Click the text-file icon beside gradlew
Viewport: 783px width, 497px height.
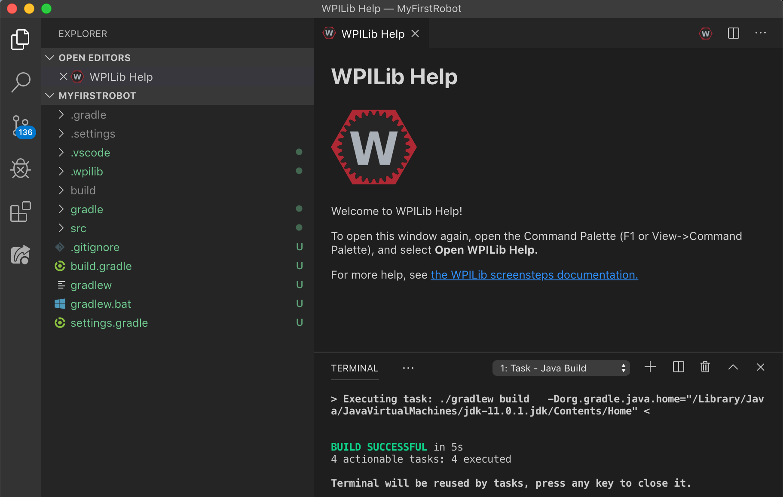[61, 285]
